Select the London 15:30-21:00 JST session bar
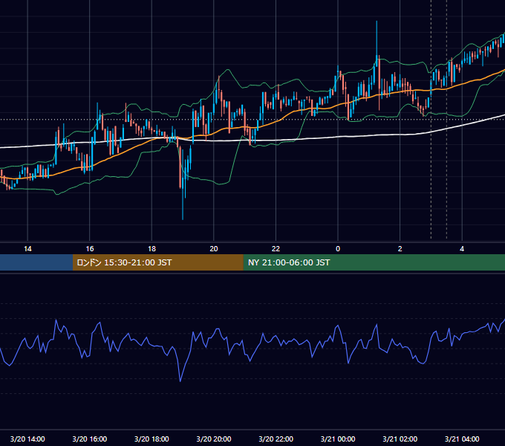 pos(157,262)
